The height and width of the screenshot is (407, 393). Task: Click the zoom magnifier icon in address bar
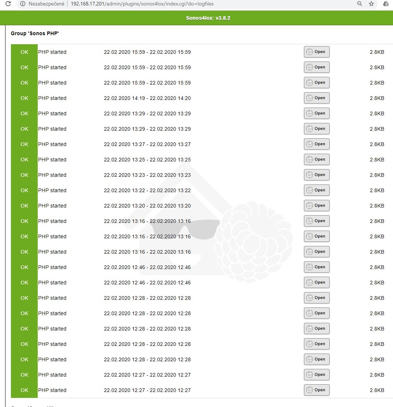coord(360,4)
